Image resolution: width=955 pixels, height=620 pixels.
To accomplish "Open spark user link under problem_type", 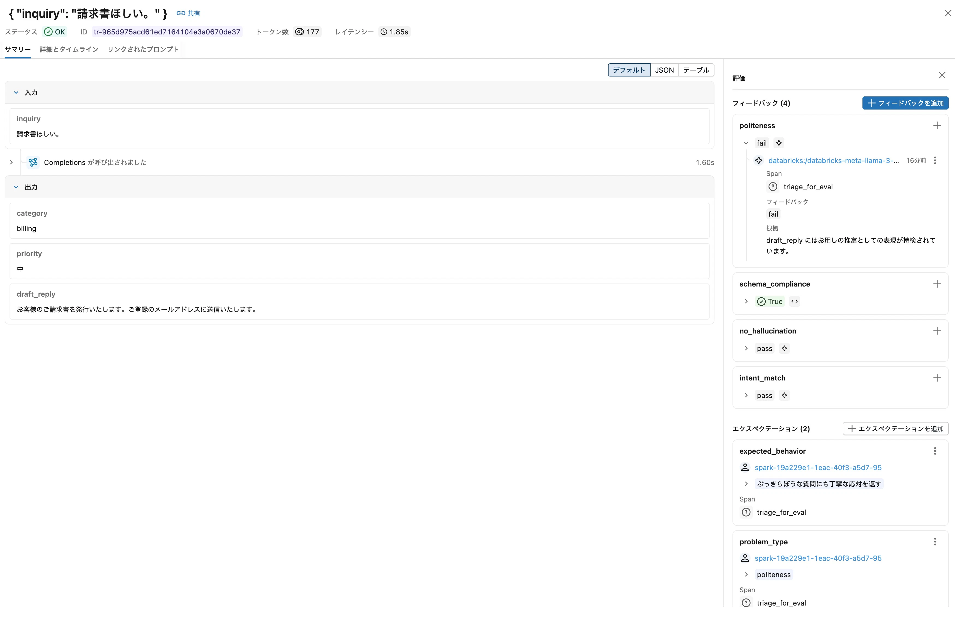I will point(818,558).
